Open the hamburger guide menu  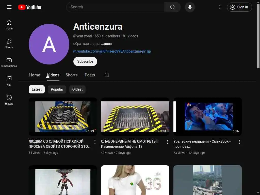(x=9, y=7)
